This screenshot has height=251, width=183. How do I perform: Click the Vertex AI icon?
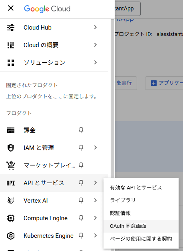click(11, 201)
